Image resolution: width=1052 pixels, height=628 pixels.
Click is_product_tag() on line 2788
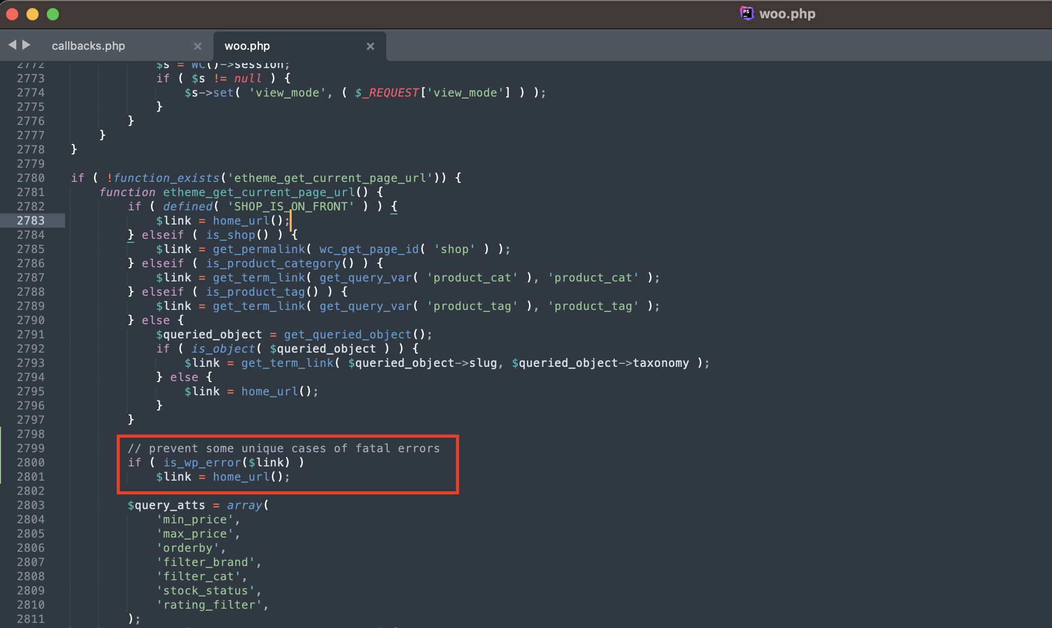[262, 292]
